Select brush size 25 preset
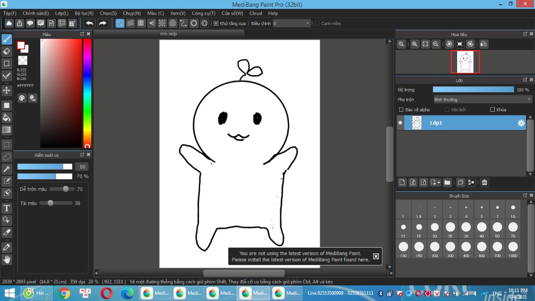Screen dimensions: 535x301 click(450, 229)
